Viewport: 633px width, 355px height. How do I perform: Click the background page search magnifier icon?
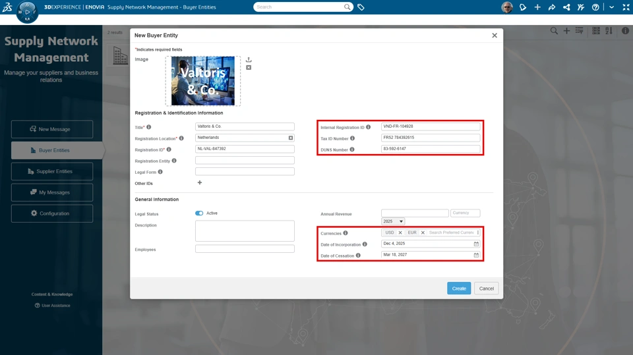tap(554, 31)
